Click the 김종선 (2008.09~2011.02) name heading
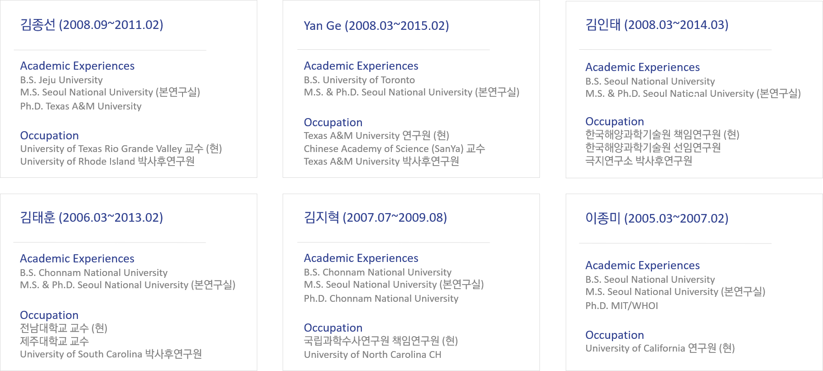 91,24
